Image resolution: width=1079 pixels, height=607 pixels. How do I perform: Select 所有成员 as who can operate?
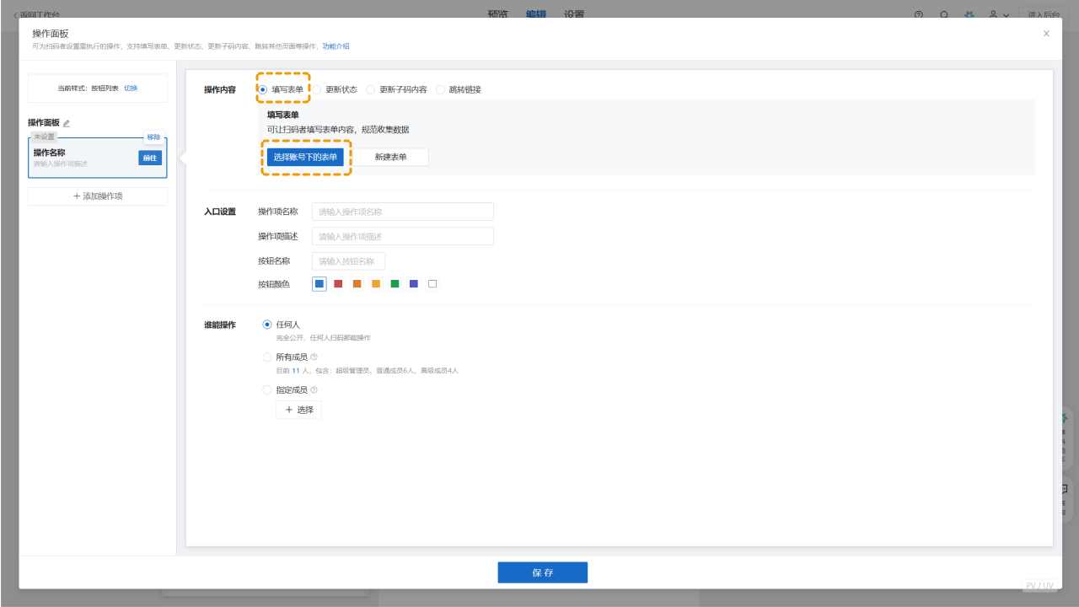coord(268,357)
